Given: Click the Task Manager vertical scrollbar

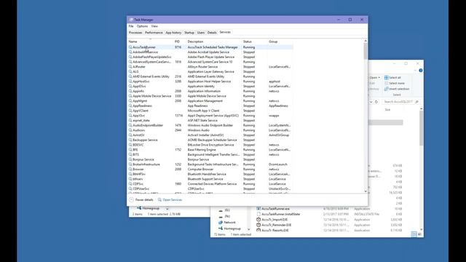Looking at the screenshot, I should pyautogui.click(x=366, y=51).
